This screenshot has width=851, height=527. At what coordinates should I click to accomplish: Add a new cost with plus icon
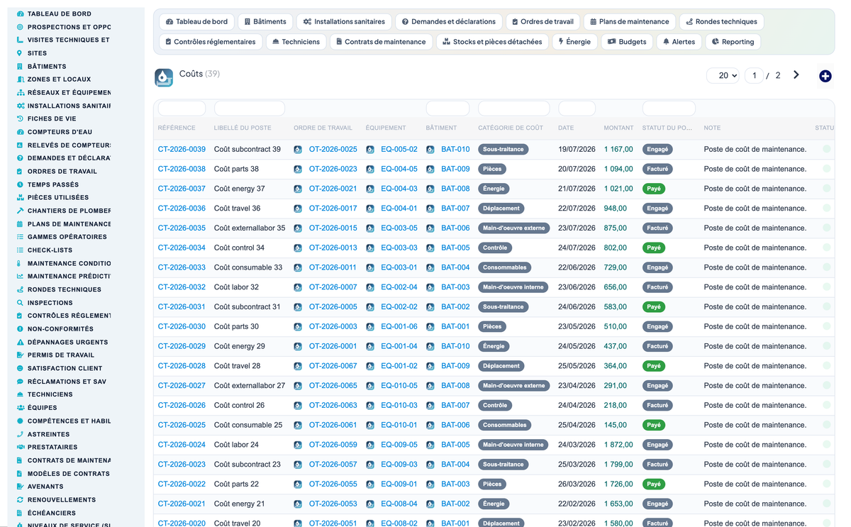click(825, 76)
